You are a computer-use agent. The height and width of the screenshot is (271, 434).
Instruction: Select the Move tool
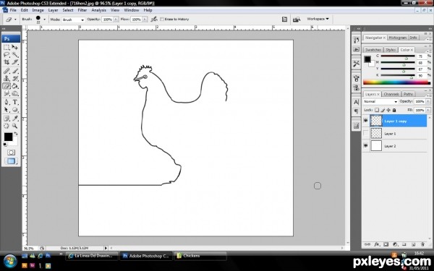[15, 47]
